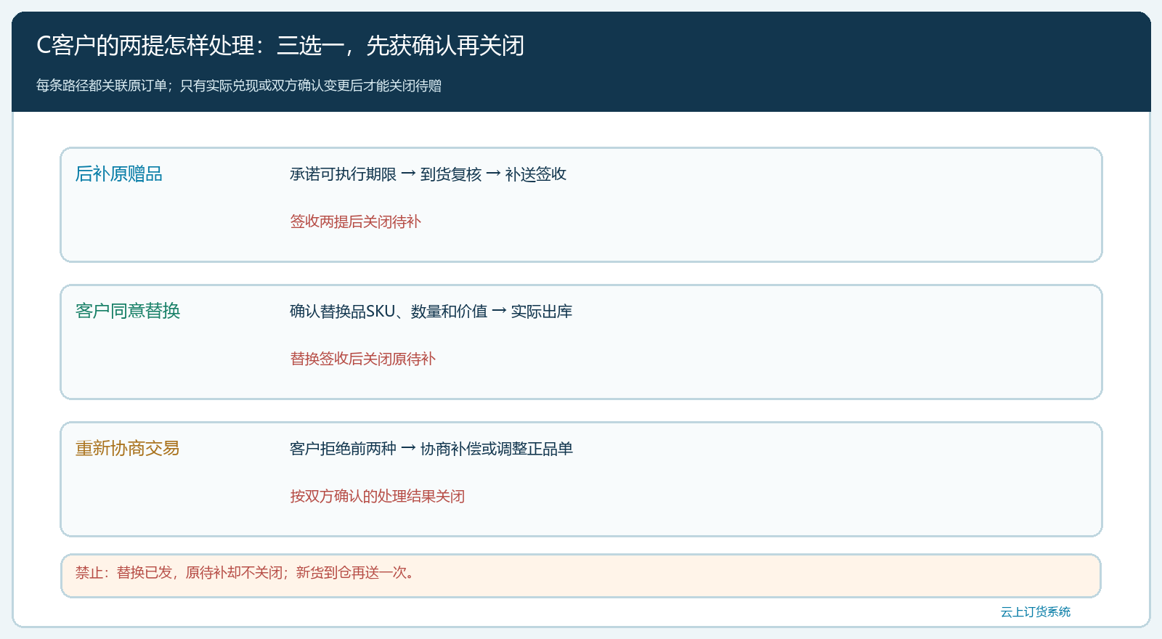
Task: Click the text '承诺可执行期限 → 到货复核 → 补送签收'
Action: [x=428, y=174]
